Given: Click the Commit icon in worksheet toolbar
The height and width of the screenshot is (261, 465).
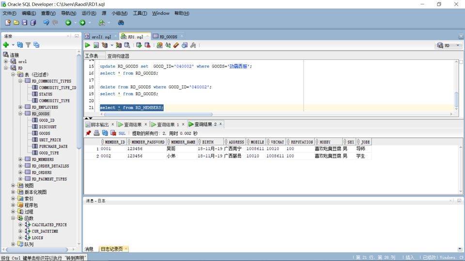Looking at the screenshot, I should [x=139, y=45].
